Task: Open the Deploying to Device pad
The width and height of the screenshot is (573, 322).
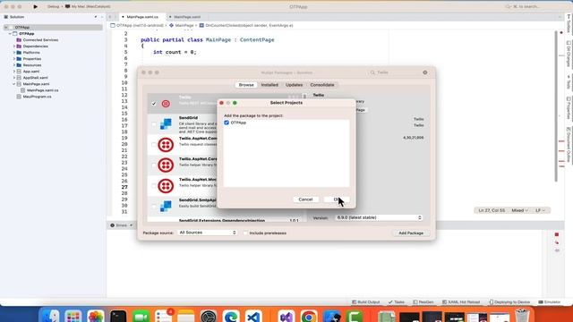Action: click(509, 302)
